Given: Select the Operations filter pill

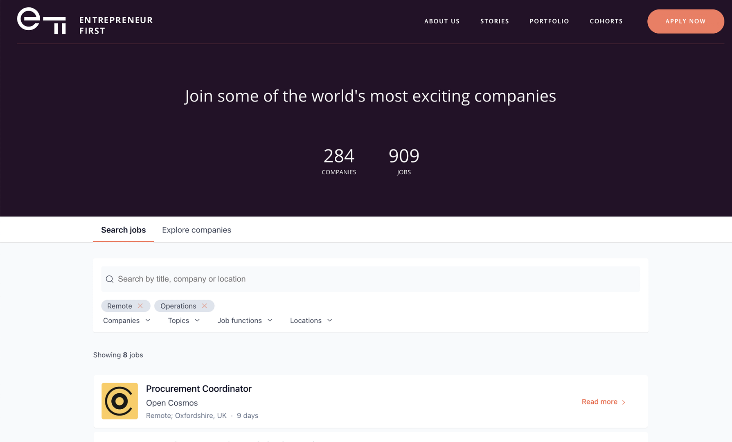Looking at the screenshot, I should click(x=178, y=306).
